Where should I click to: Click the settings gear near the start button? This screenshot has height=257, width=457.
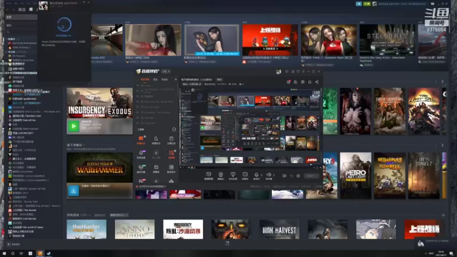pyautogui.click(x=298, y=176)
